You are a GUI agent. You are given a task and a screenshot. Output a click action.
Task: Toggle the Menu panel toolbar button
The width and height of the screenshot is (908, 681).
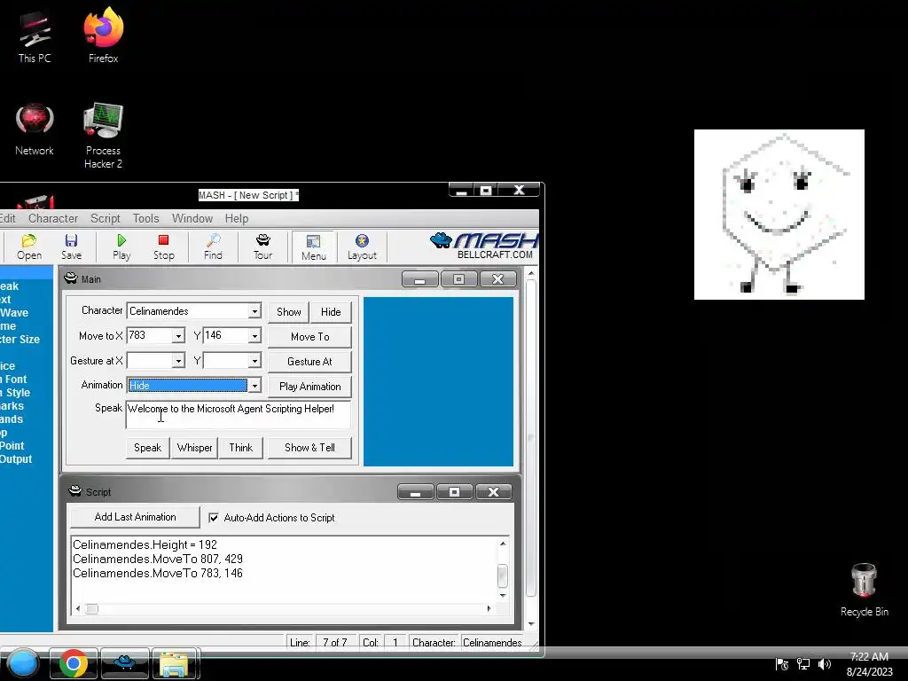(314, 247)
